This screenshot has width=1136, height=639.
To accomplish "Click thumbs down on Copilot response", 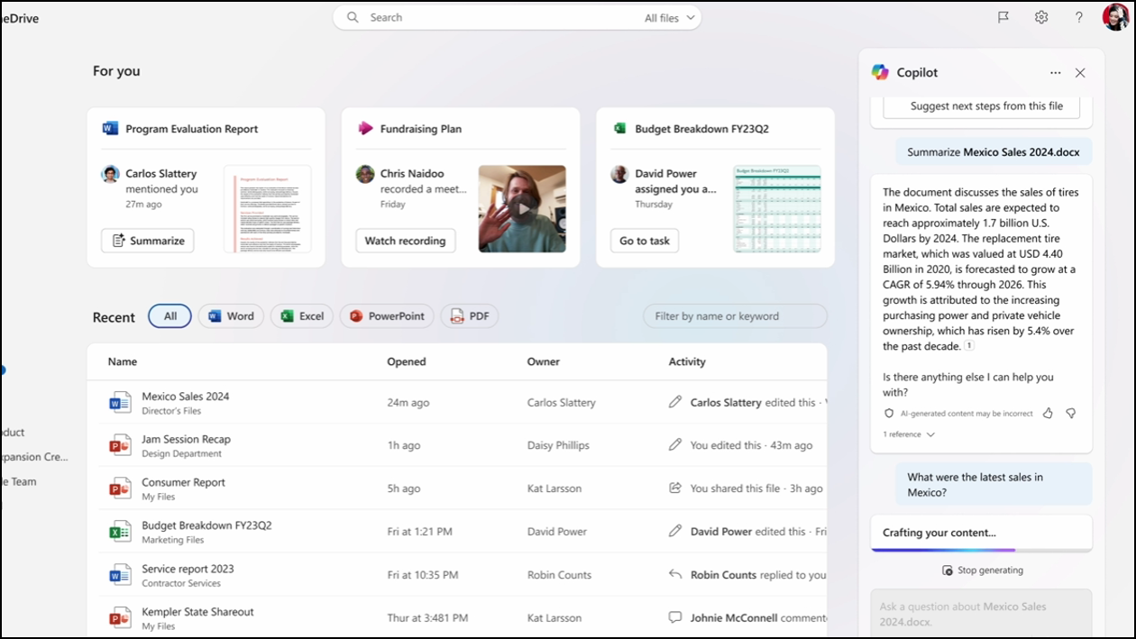I will click(x=1071, y=413).
